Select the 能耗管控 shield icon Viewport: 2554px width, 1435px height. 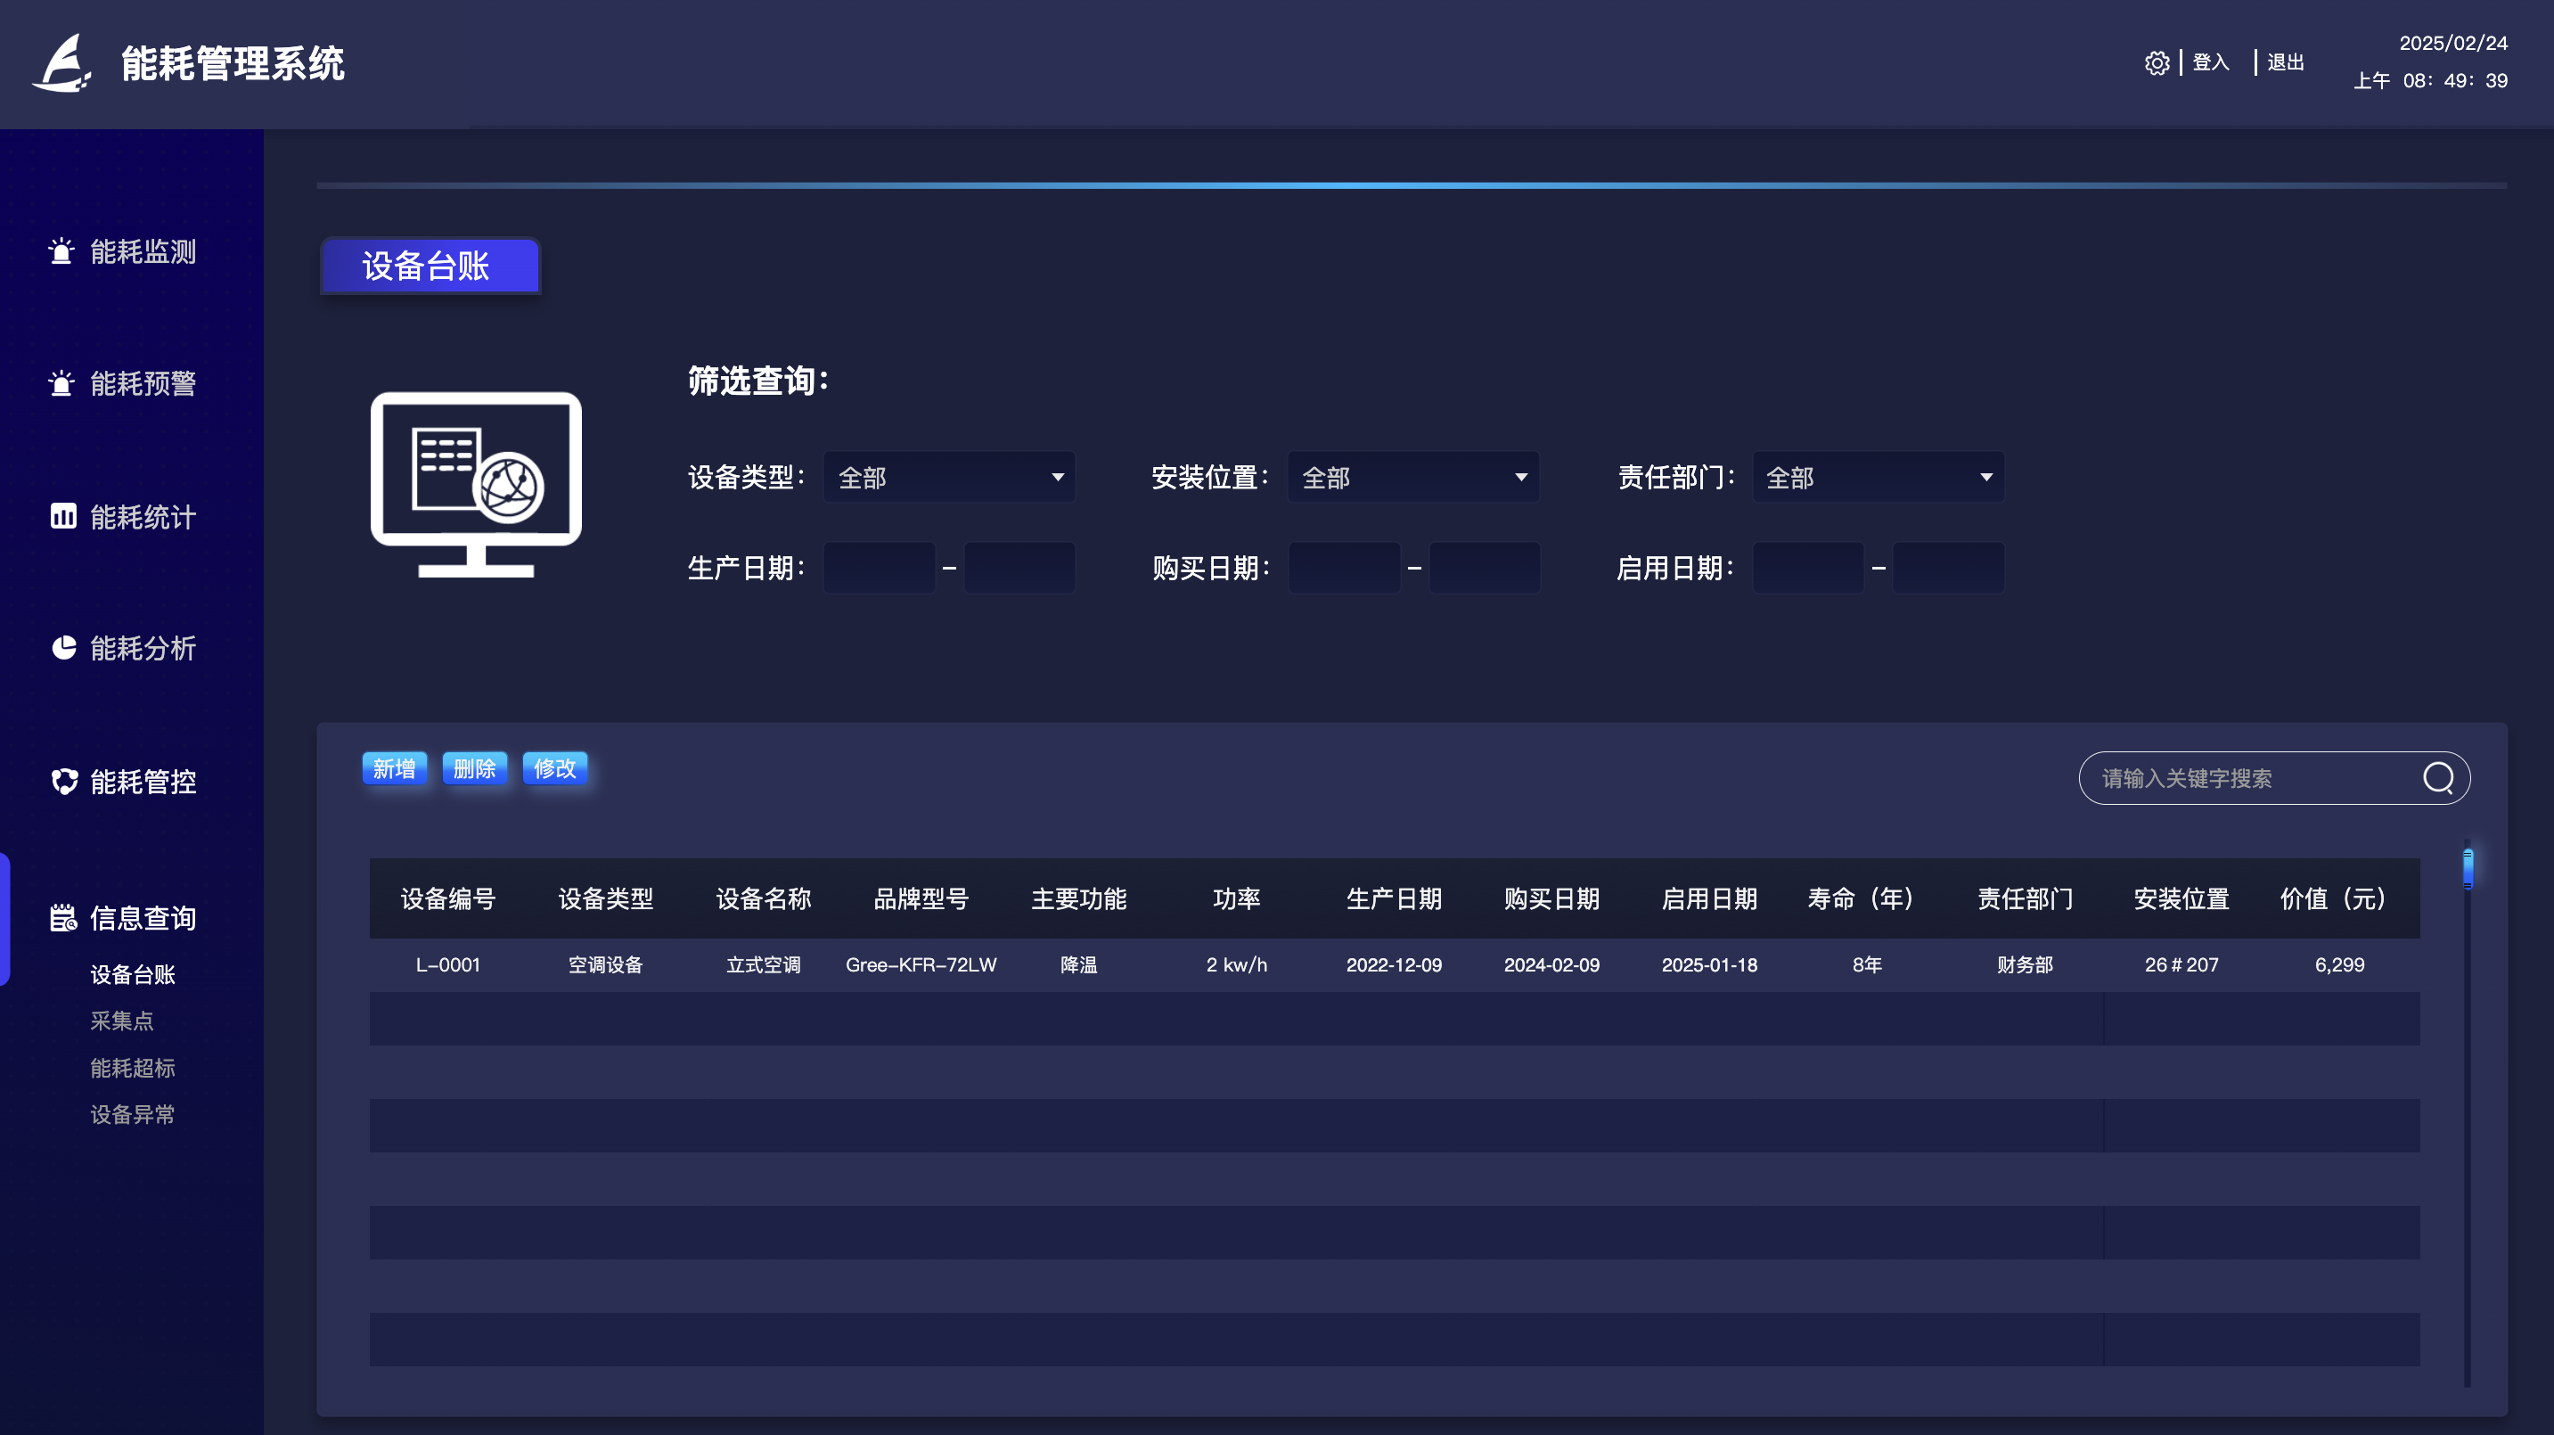click(x=63, y=782)
